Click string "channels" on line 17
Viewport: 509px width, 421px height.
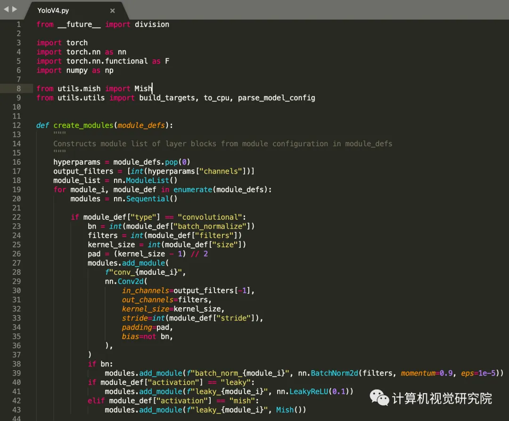pos(221,171)
